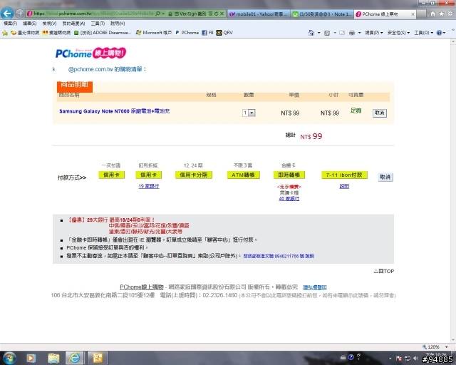Choose the 信用卡分期 payment button
The height and width of the screenshot is (365, 456).
[194, 175]
